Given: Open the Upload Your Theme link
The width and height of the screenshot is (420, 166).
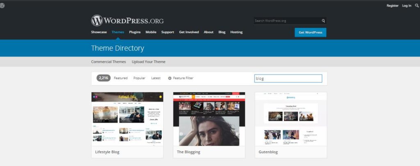Looking at the screenshot, I should point(148,61).
